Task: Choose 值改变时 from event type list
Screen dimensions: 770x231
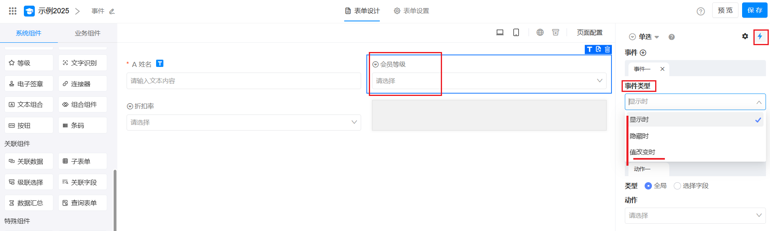Action: 642,152
